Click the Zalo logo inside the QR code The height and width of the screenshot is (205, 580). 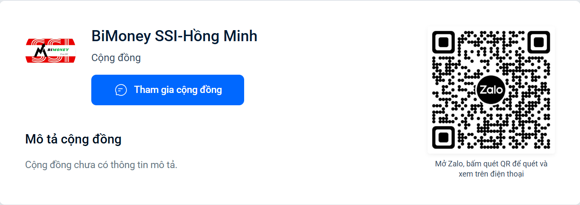point(491,90)
